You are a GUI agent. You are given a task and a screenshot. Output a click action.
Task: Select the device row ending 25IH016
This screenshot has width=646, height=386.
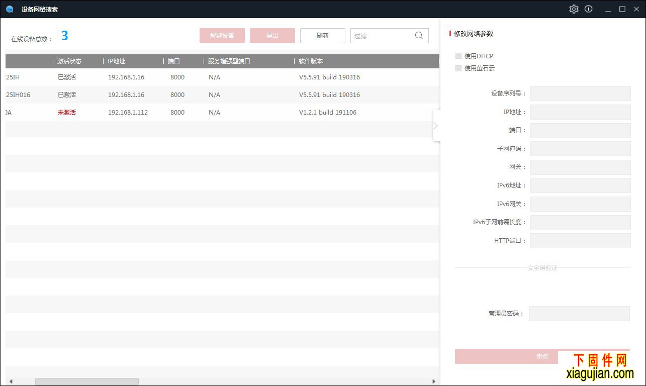click(222, 94)
